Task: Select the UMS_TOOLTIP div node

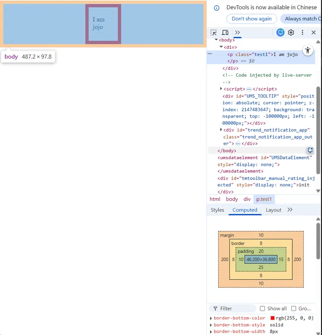Action: point(268,109)
